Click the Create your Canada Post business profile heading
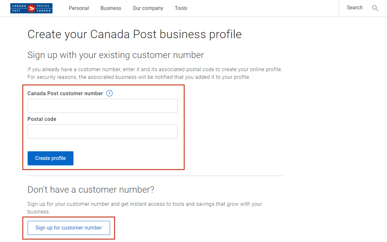The height and width of the screenshot is (242, 387). click(134, 34)
